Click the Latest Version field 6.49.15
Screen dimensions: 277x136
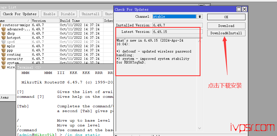[177, 32]
